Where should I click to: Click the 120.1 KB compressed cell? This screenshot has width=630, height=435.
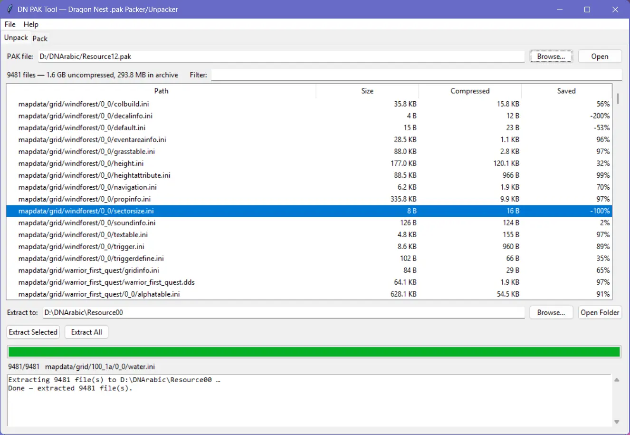tap(506, 163)
